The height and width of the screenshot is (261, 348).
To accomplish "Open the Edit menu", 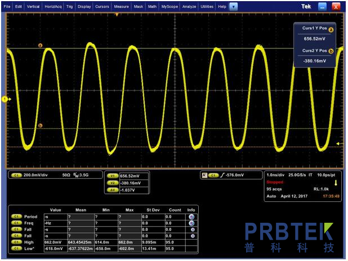I will (19, 6).
